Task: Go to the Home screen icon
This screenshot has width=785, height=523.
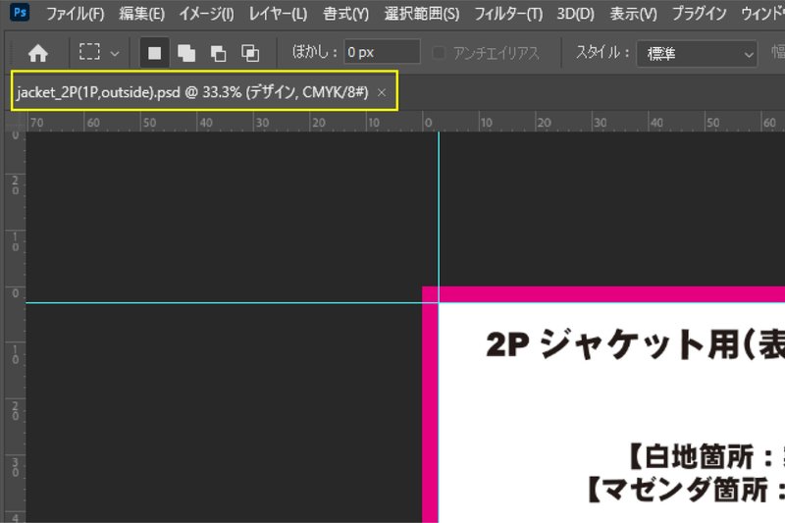Action: click(x=38, y=53)
